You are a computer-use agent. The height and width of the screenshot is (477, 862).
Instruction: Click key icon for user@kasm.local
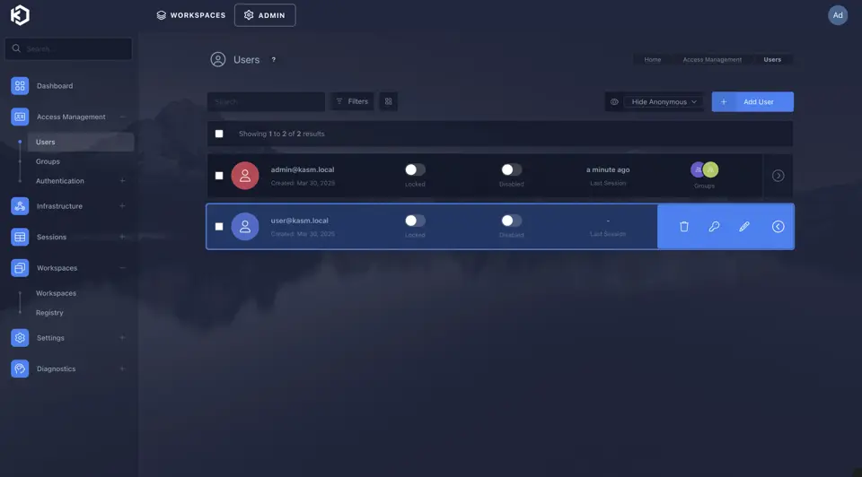coord(714,226)
